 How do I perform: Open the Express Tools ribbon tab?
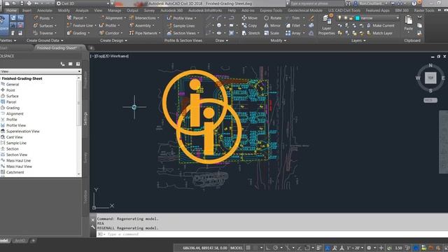(271, 10)
